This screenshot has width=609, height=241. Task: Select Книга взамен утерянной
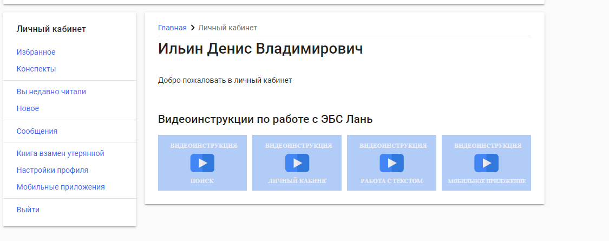[x=60, y=153]
